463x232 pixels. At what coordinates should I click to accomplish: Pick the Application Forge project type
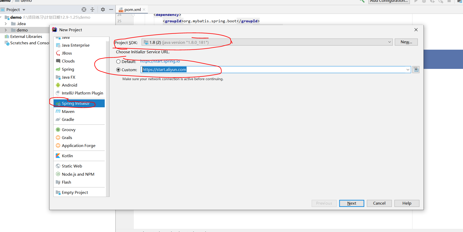(x=79, y=145)
